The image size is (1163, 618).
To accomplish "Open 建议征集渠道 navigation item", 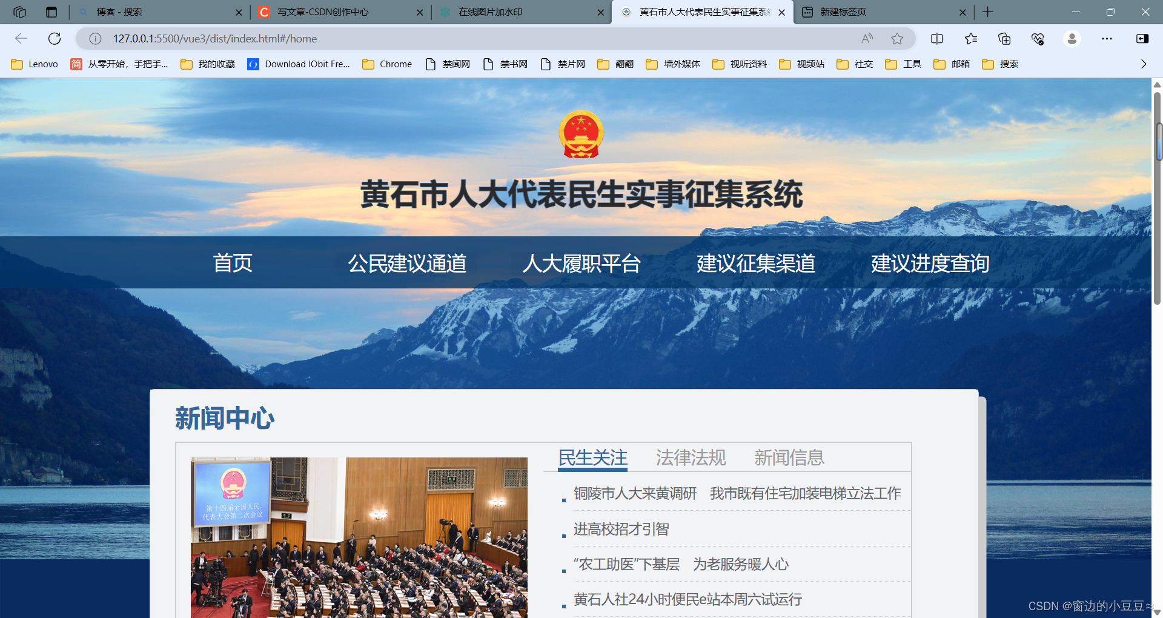I will pos(756,263).
